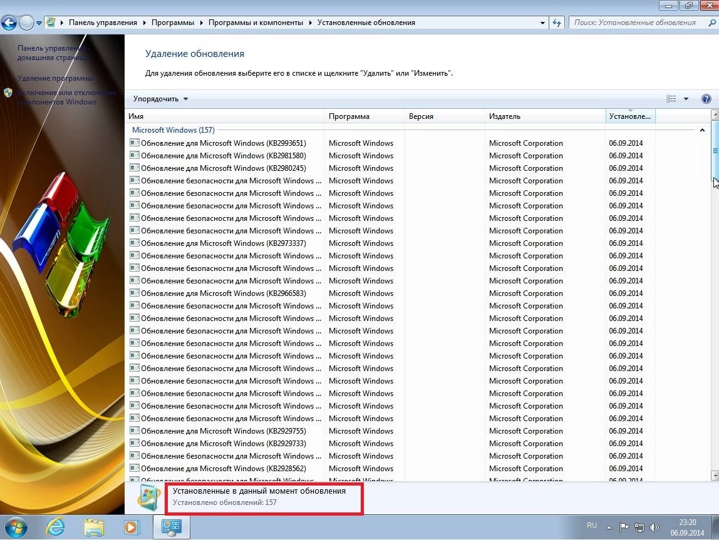
Task: Sort by the Программа column header
Action: 365,116
